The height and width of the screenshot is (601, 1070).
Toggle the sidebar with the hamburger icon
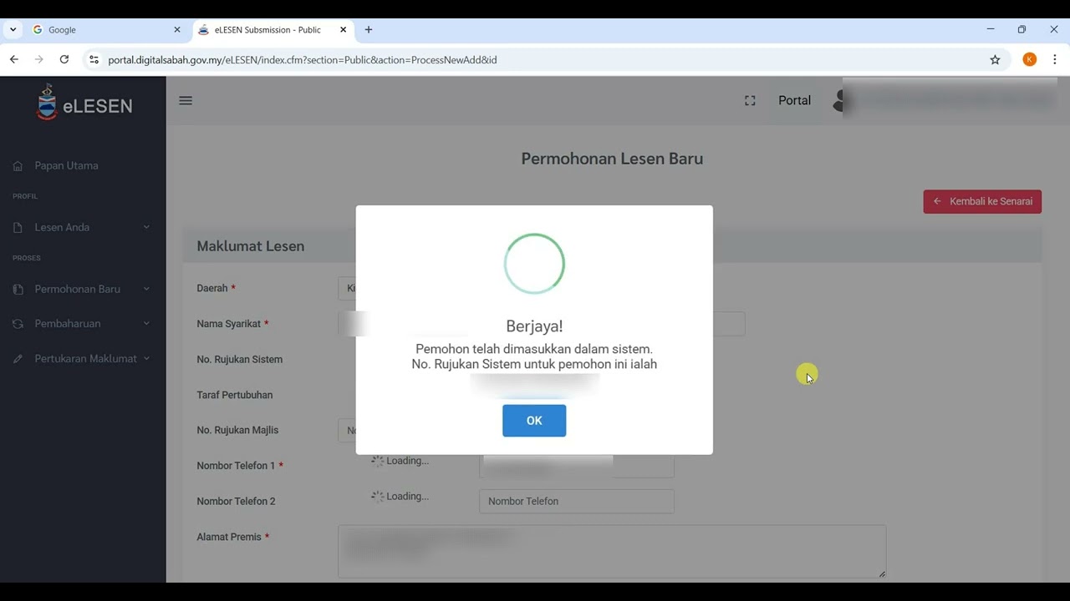[x=186, y=100]
